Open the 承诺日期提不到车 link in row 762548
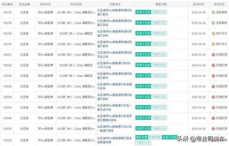This screenshot has width=229, height=146. [x=114, y=118]
